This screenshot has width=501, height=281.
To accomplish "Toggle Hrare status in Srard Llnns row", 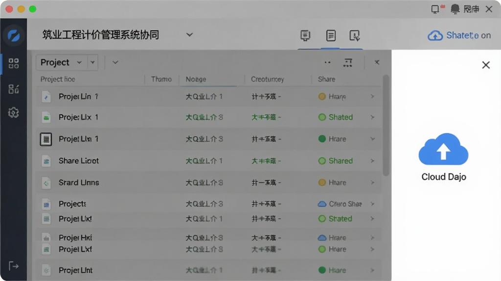I will (x=332, y=182).
